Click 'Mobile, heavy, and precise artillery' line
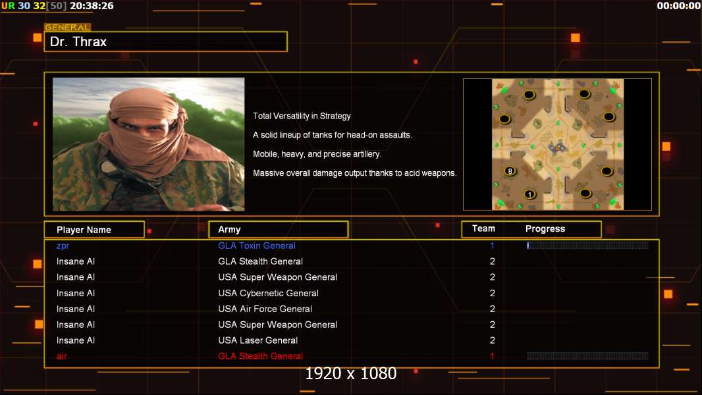The image size is (702, 395). click(x=317, y=154)
